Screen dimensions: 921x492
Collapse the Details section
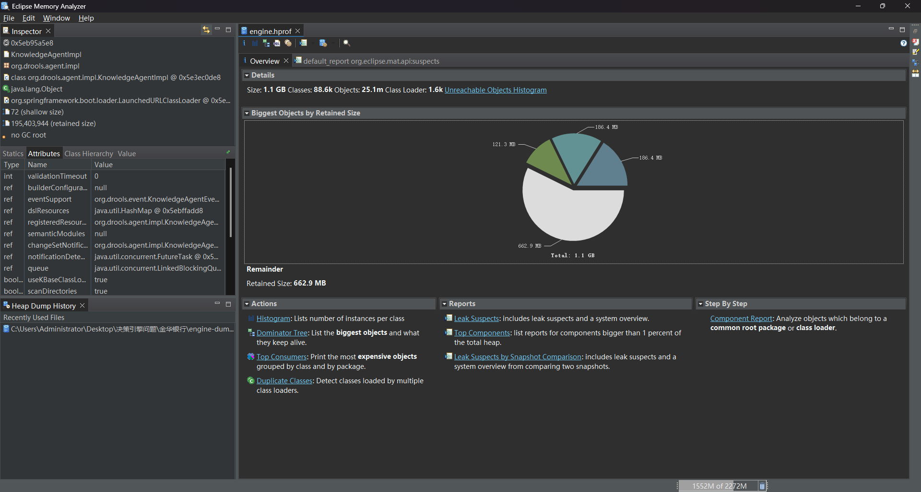click(247, 75)
